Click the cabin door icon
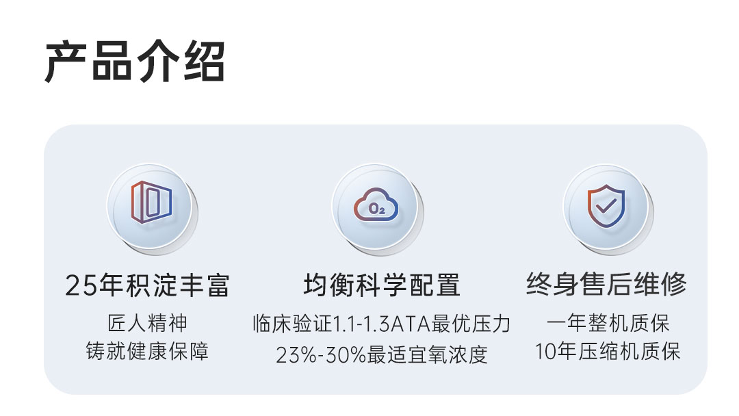The image size is (739, 416). (151, 203)
